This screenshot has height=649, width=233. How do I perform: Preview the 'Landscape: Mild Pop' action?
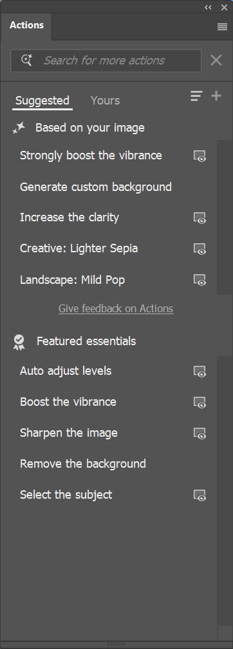coord(200,280)
